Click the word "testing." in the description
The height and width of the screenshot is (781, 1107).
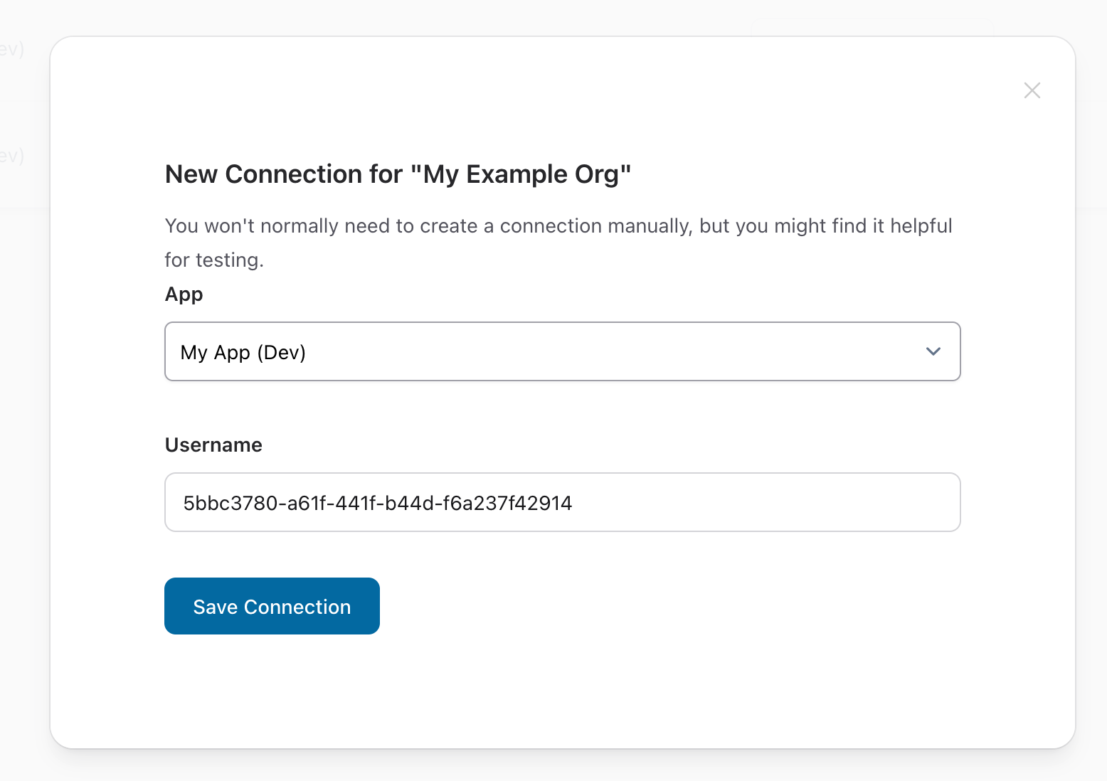pos(229,260)
